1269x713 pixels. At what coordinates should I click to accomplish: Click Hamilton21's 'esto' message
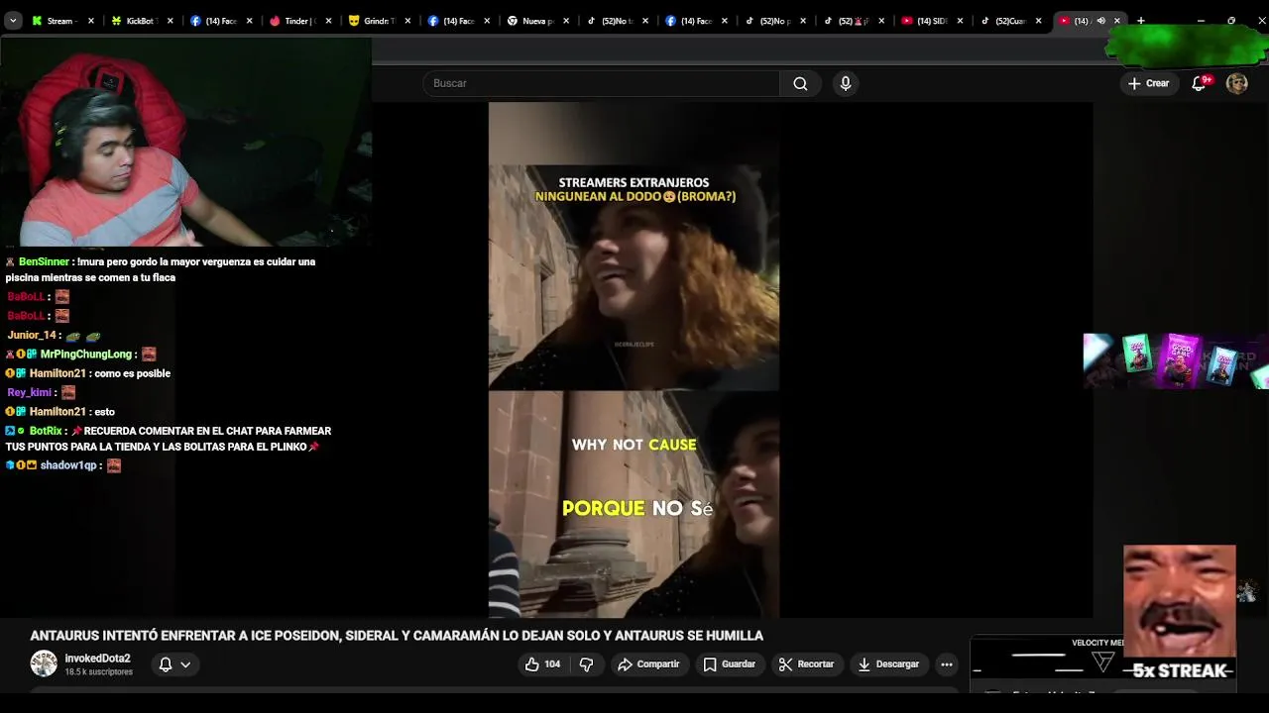pyautogui.click(x=104, y=412)
